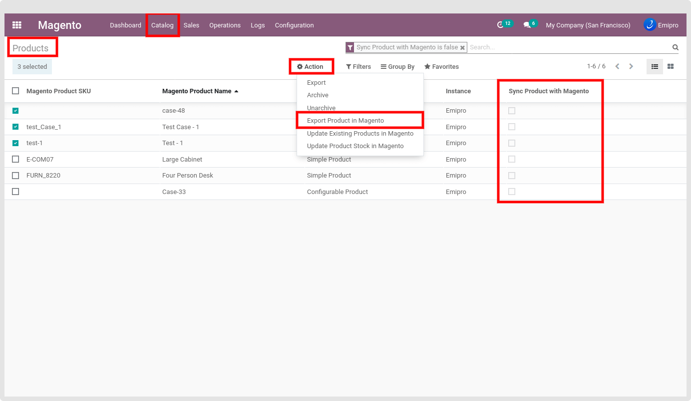Image resolution: width=691 pixels, height=401 pixels.
Task: Select the E-COM07 row checkbox
Action: tap(15, 159)
